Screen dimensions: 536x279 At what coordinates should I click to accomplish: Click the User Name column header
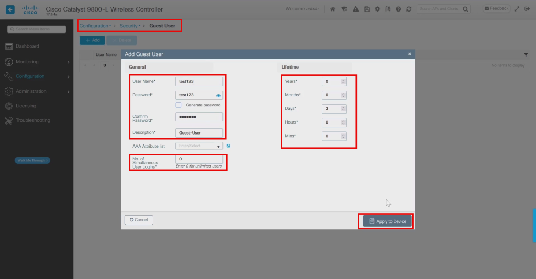tap(106, 55)
